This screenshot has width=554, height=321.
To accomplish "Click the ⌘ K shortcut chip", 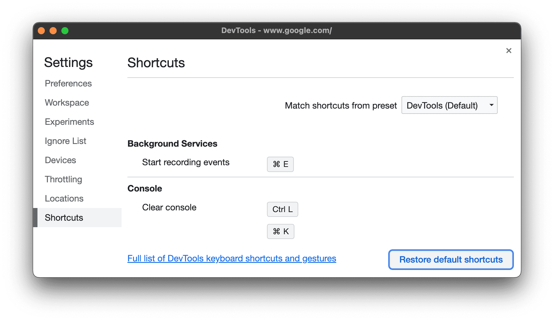I will pos(280,231).
